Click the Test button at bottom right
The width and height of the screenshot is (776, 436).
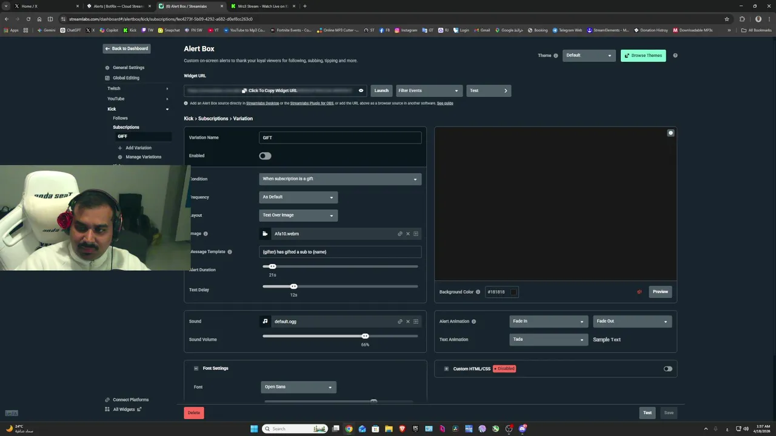tap(647, 413)
